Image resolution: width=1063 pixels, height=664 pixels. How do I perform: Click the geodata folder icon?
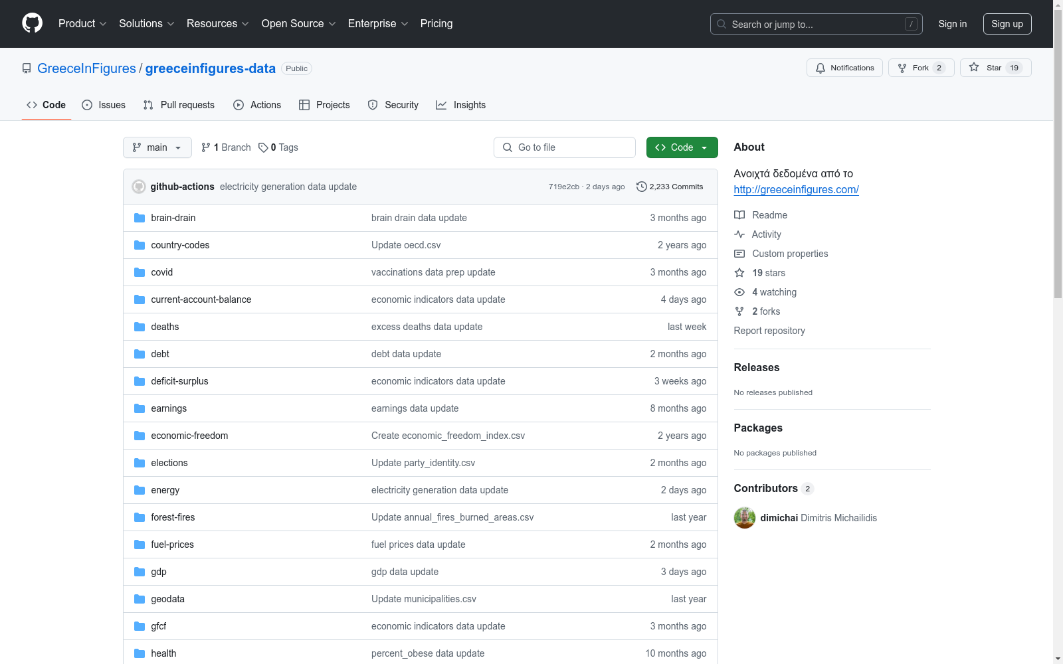140,599
